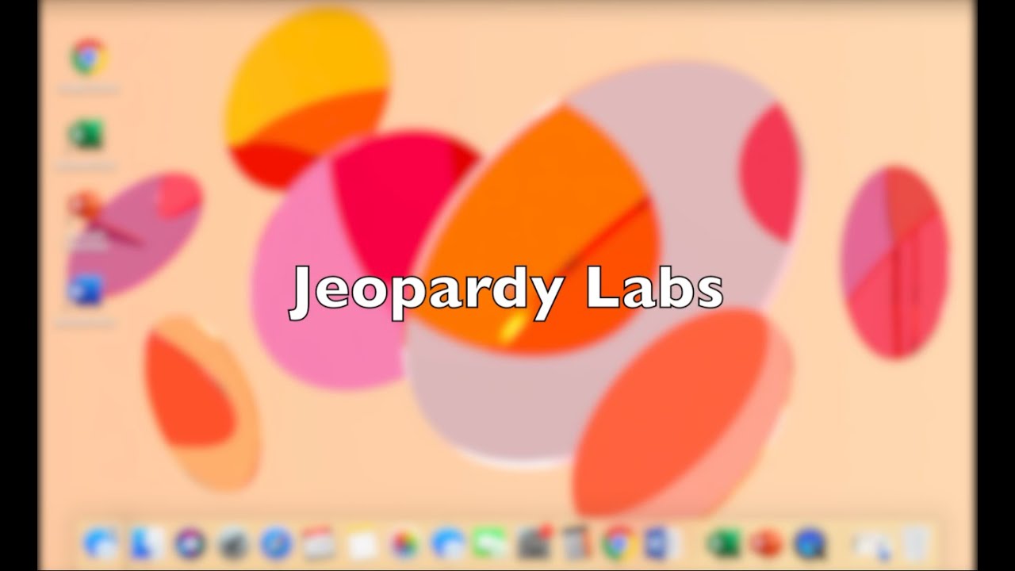
Task: Open Photos from the Dock
Action: (405, 543)
